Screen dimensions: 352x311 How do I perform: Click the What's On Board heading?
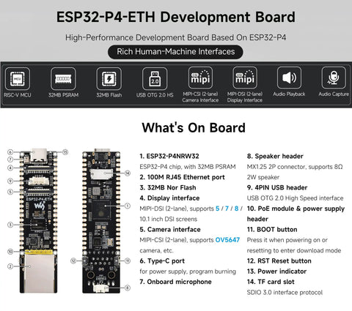click(194, 127)
